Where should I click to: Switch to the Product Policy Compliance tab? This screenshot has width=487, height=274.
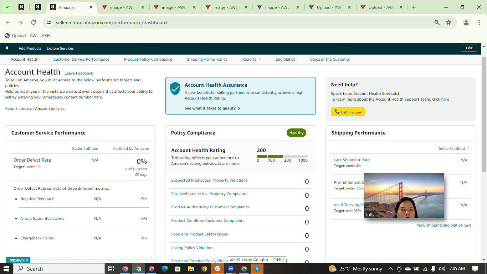148,59
